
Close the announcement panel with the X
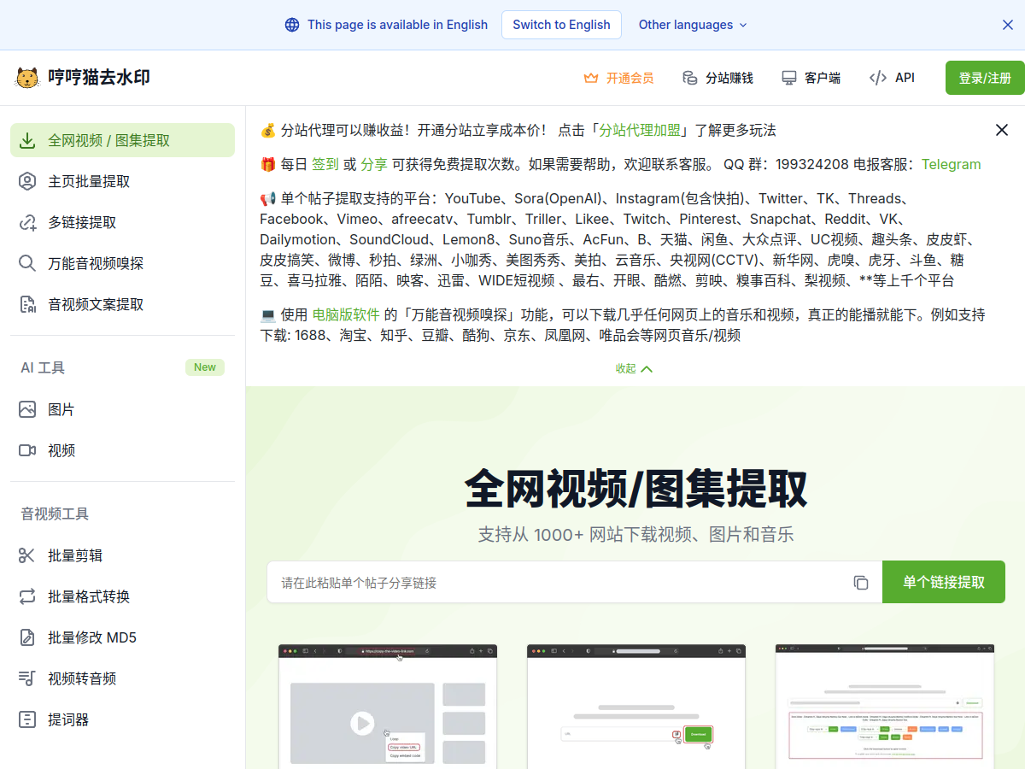click(1002, 130)
